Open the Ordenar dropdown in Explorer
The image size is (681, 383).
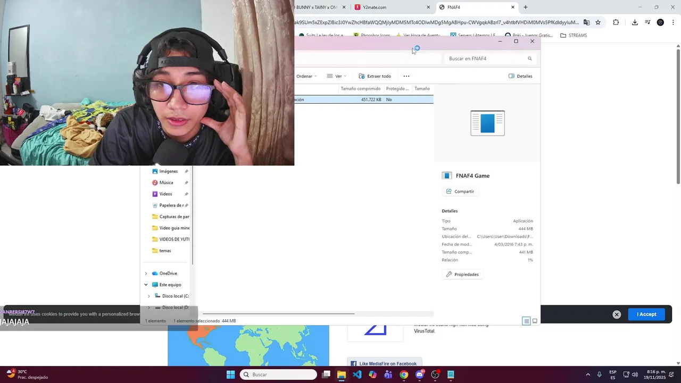[x=306, y=76]
